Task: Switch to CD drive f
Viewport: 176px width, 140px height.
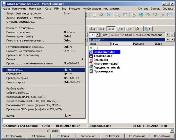Action: [129, 29]
